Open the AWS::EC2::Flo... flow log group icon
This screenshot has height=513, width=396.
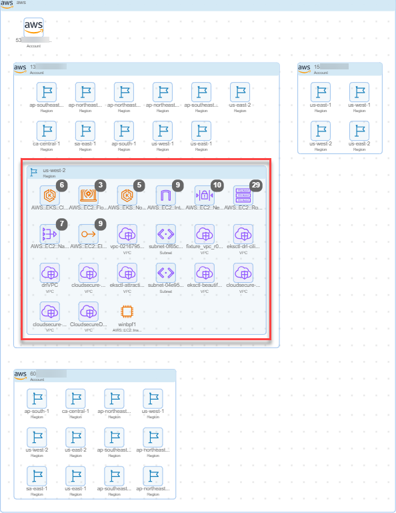pos(88,195)
